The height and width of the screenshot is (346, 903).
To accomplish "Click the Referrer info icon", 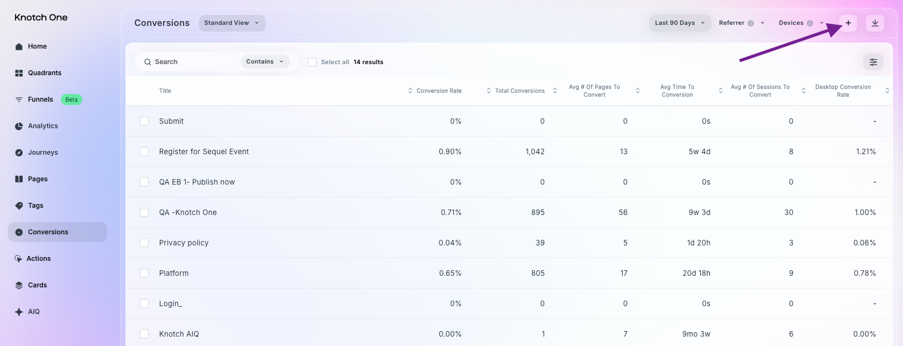I will 750,23.
